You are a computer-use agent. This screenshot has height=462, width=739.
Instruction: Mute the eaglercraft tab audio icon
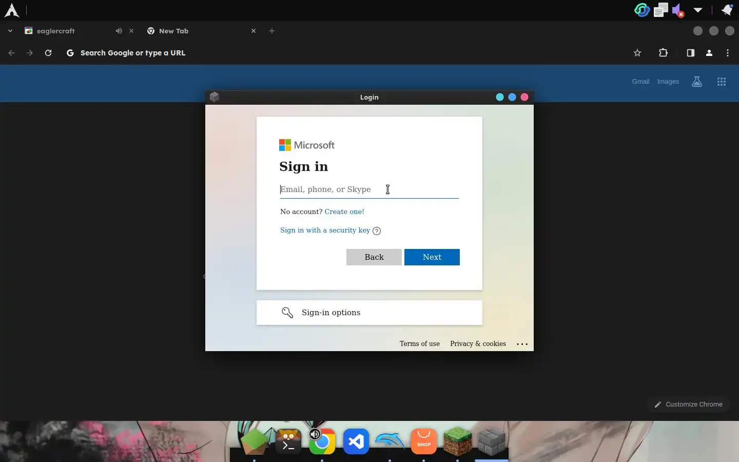tap(119, 31)
